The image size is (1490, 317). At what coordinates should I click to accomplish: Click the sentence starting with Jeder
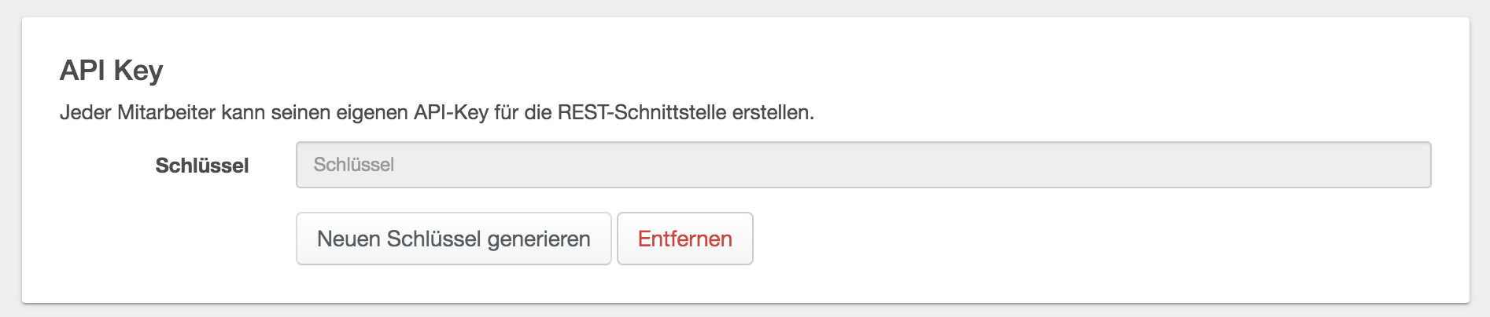coord(437,113)
